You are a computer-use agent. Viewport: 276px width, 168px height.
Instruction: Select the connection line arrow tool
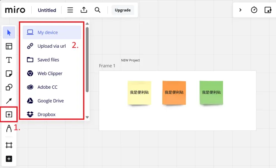pos(9,101)
